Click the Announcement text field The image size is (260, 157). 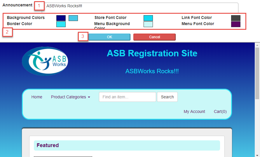click(x=140, y=8)
